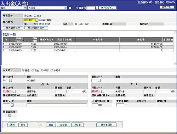
Task: Focus debit 金額 input field
Action: 74,91
